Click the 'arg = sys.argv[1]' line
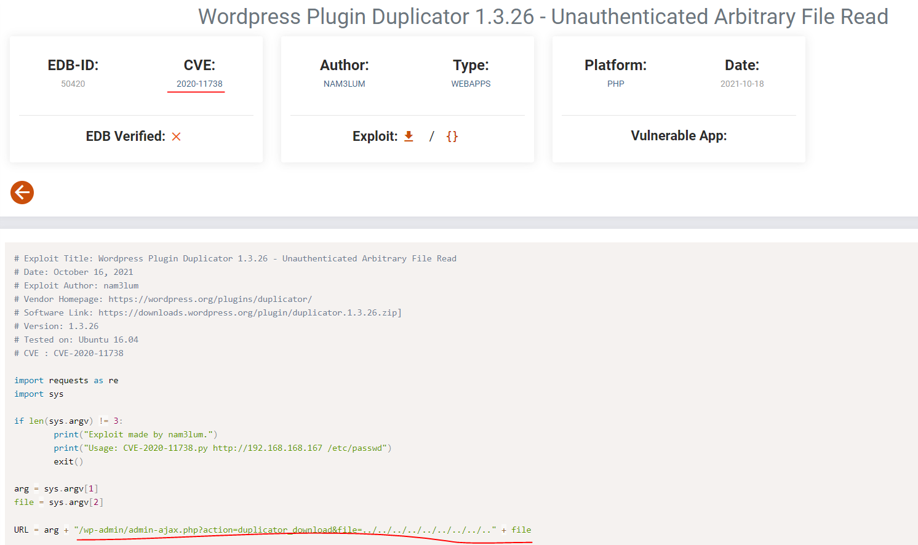 pyautogui.click(x=56, y=488)
